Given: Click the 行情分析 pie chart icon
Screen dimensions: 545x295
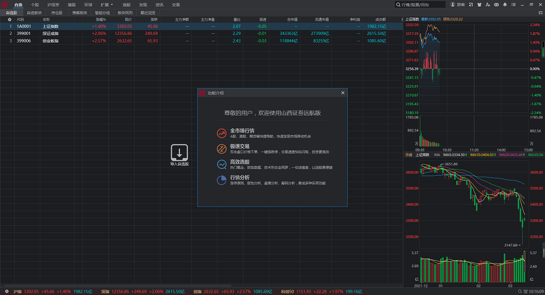Looking at the screenshot, I should [221, 180].
